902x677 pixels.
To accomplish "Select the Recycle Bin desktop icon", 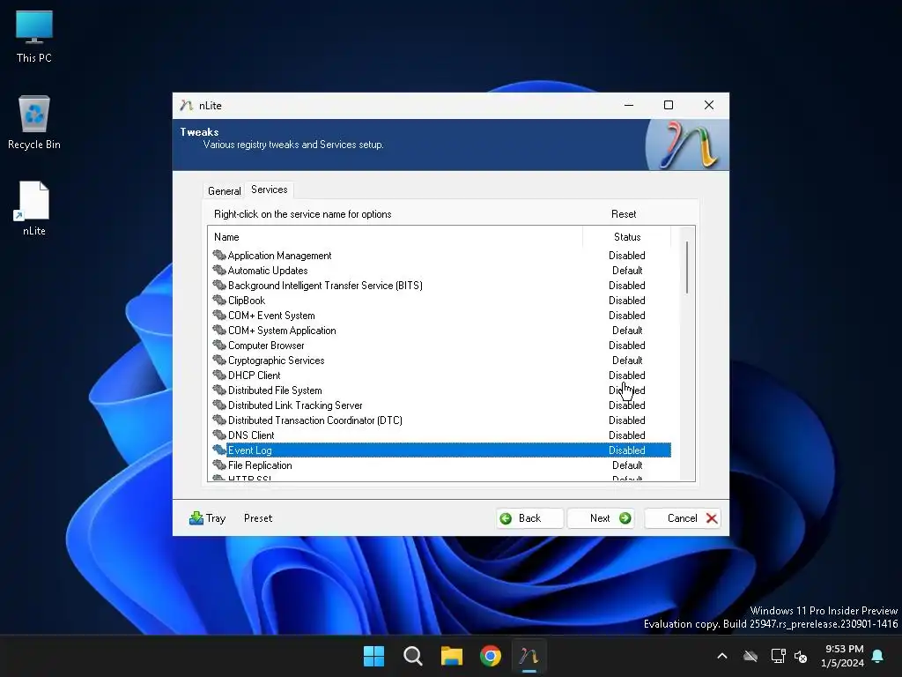I will [34, 123].
